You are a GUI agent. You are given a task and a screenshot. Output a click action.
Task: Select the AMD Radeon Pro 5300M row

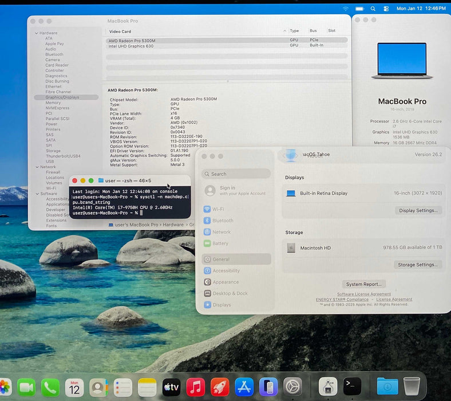point(227,41)
